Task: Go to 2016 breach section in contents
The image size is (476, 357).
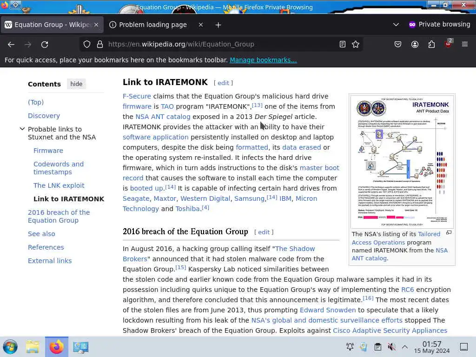Action: (59, 217)
